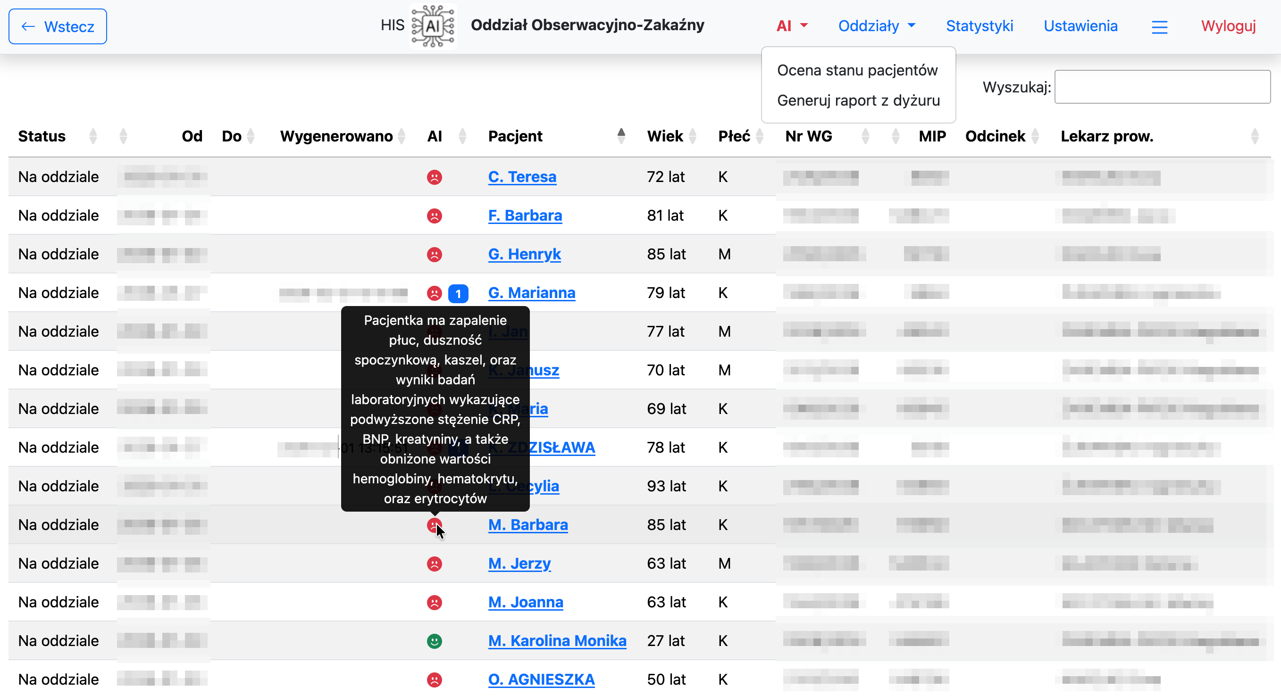Click the red face icon for O. AGNIESZKA
1281x696 pixels.
[x=434, y=679]
